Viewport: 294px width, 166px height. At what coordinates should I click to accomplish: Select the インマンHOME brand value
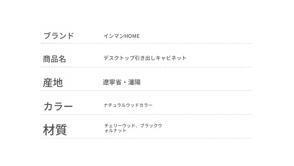pyautogui.click(x=121, y=36)
